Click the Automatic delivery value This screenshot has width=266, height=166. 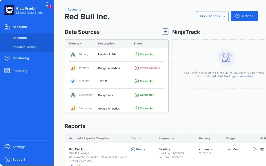pyautogui.click(x=206, y=149)
